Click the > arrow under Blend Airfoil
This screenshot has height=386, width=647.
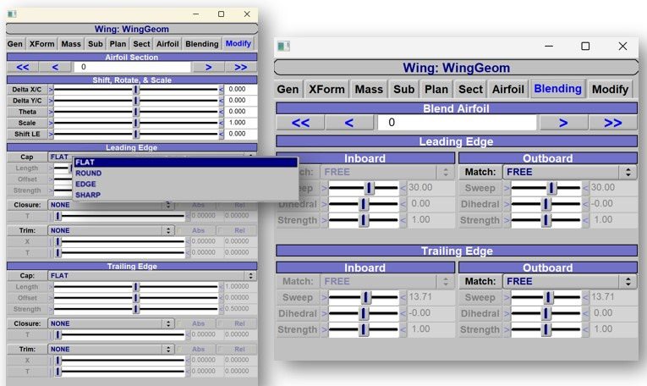[x=563, y=123]
